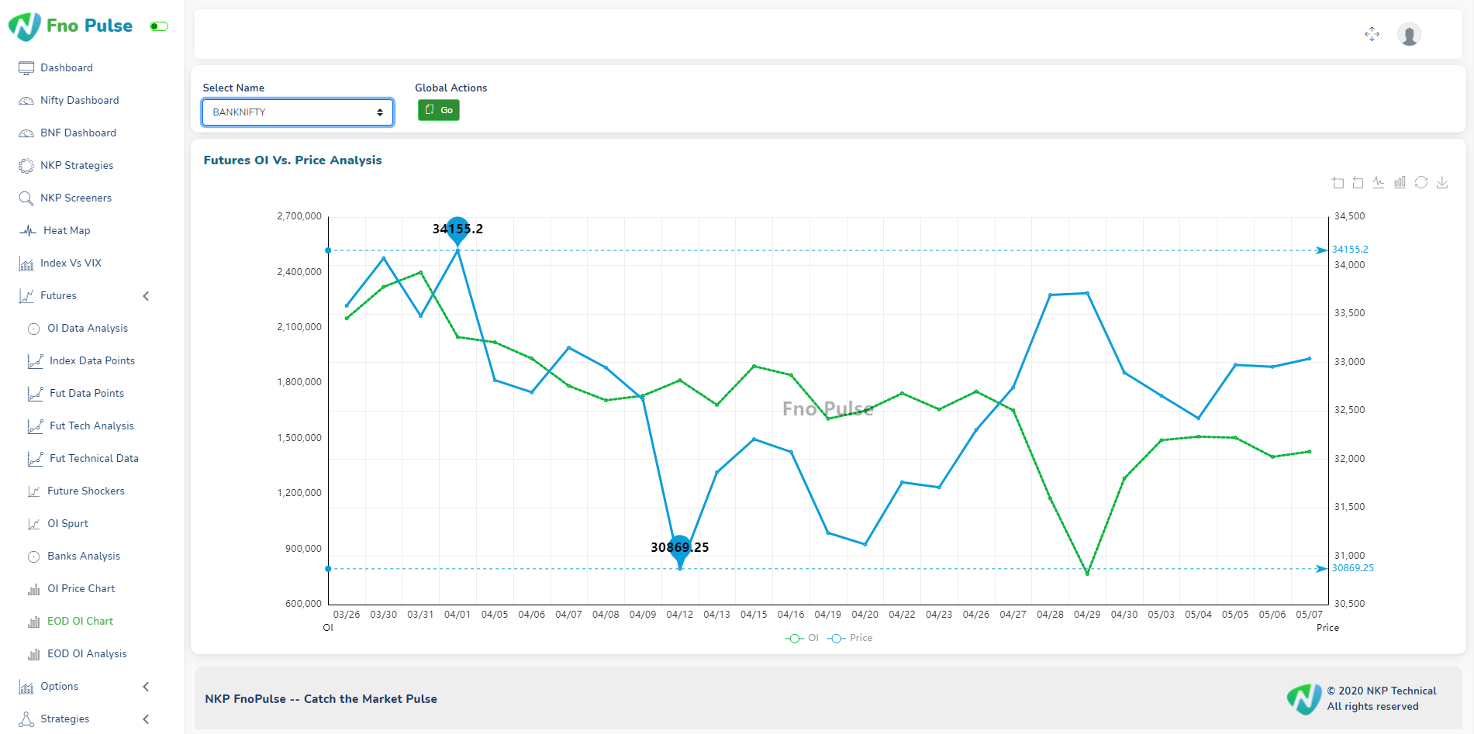Expand the Strategies menu chevron
This screenshot has width=1474, height=734.
pos(146,719)
